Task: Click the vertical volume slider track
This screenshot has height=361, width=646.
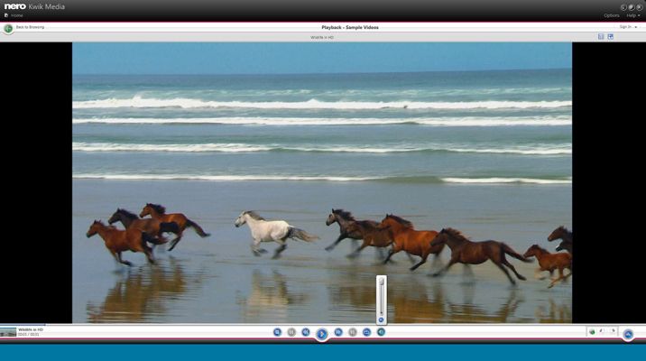Action: point(381,296)
